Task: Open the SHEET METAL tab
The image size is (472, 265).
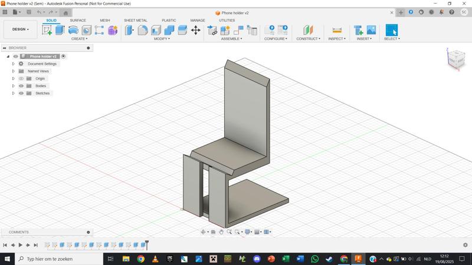Action: click(136, 20)
